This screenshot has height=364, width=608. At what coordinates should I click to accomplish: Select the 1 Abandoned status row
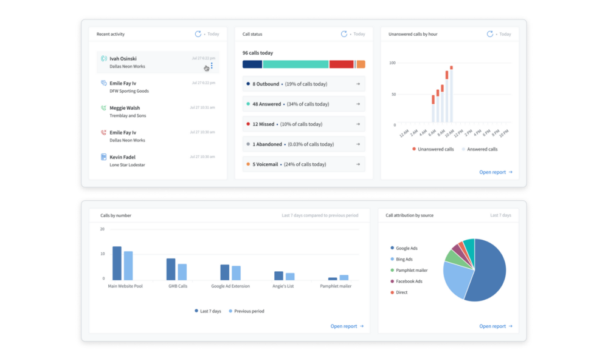pos(303,144)
